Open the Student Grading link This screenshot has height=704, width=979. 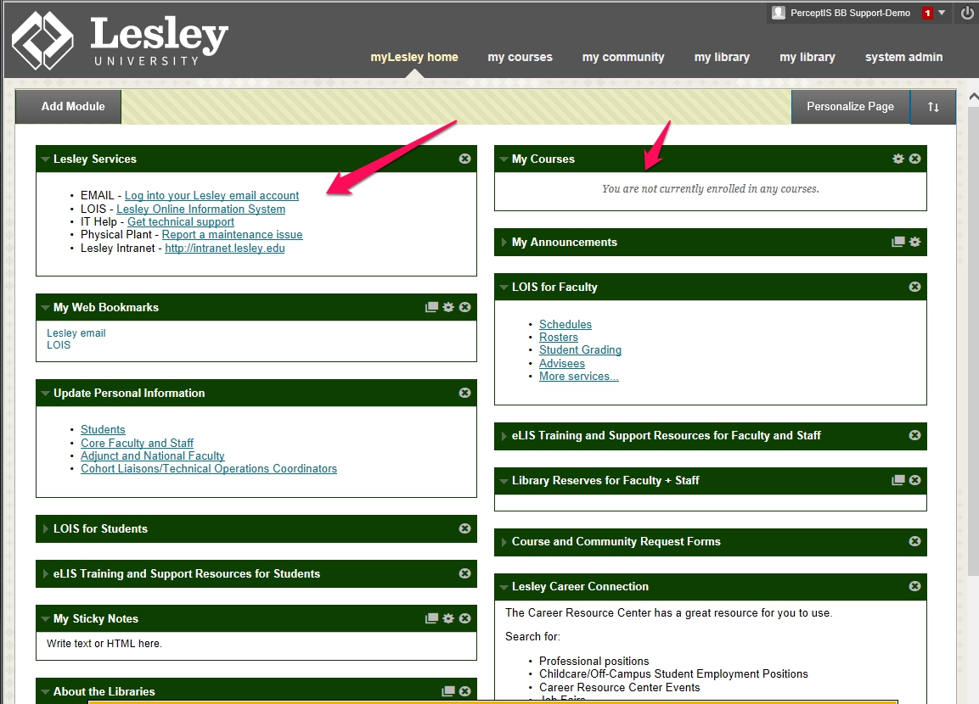click(580, 349)
